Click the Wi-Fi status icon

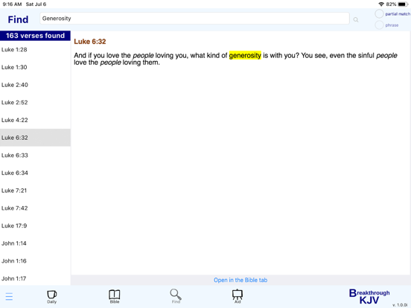(x=381, y=4)
